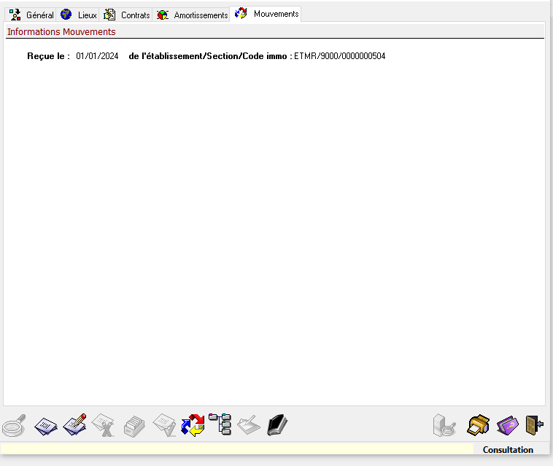553x466 pixels.
Task: Click the edit document pencil icon
Action: click(75, 424)
